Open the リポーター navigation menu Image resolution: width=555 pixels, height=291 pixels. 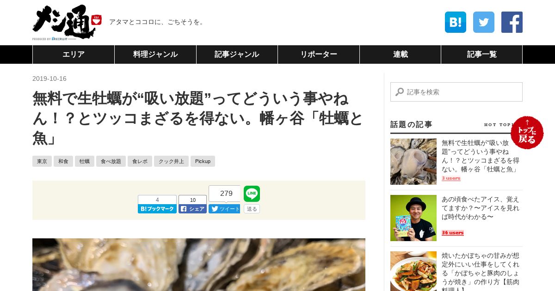(x=319, y=55)
